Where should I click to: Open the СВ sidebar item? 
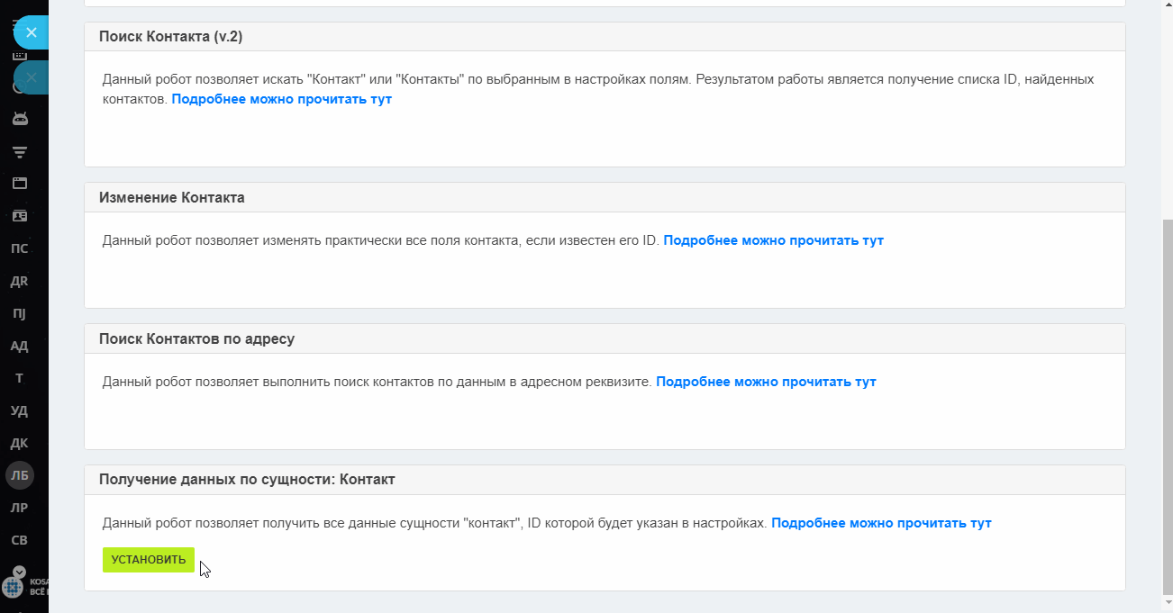tap(19, 540)
